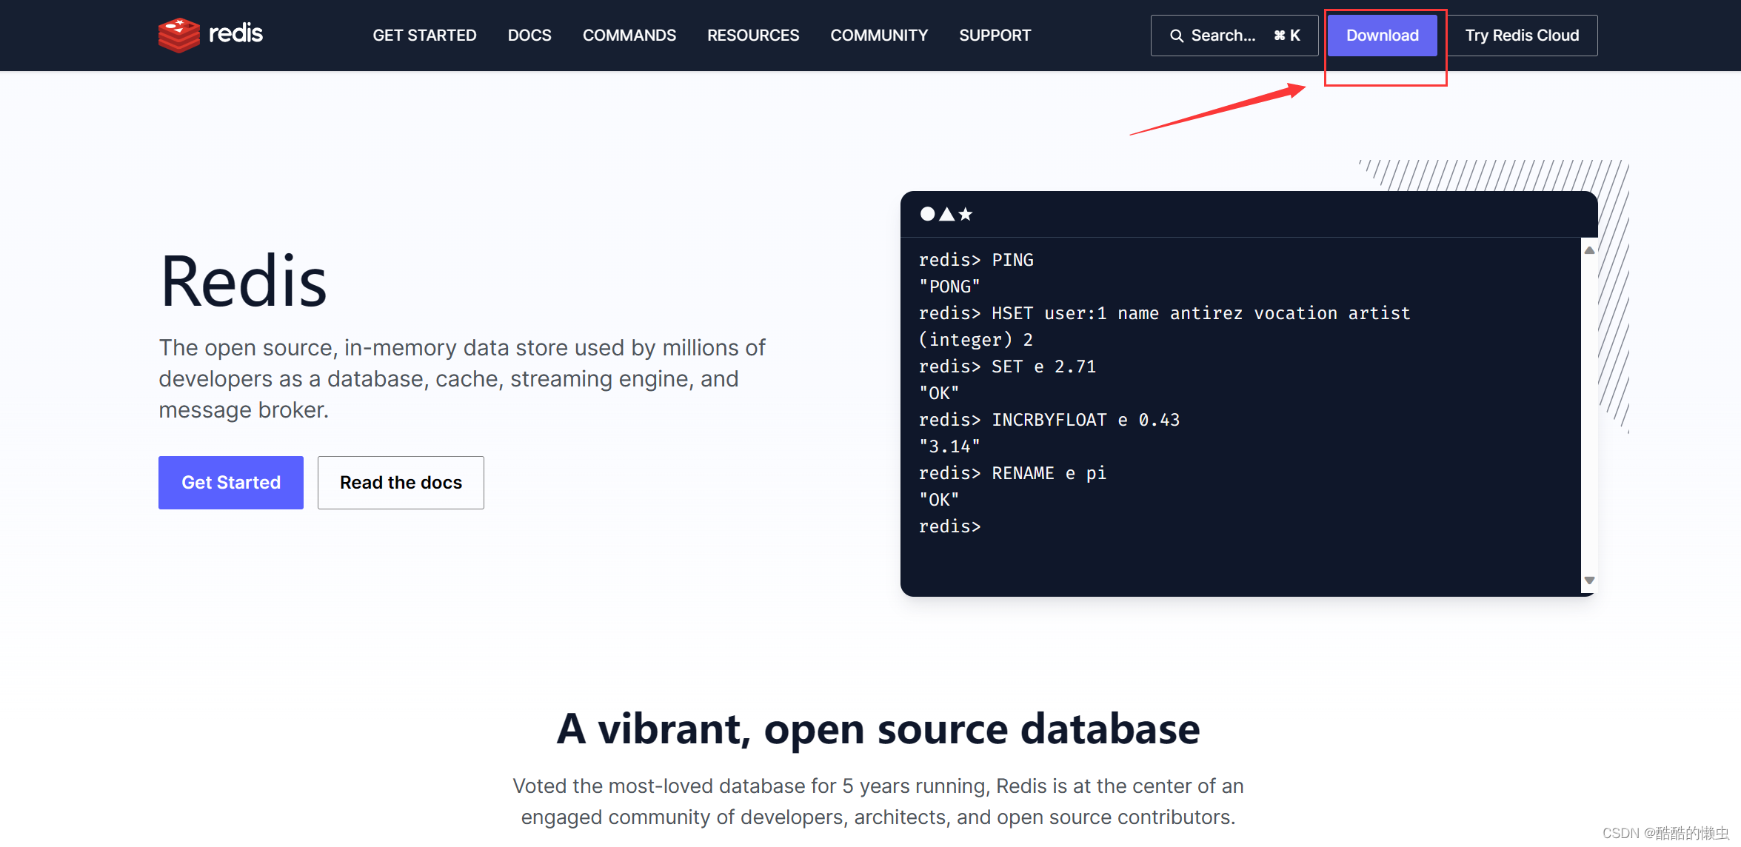Screen dimensions: 1741x847
Task: Click the INCRBYFLOAT e 0.43 line
Action: pos(1049,420)
